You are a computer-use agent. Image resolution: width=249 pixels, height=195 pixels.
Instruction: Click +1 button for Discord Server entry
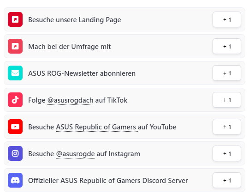coord(227,180)
